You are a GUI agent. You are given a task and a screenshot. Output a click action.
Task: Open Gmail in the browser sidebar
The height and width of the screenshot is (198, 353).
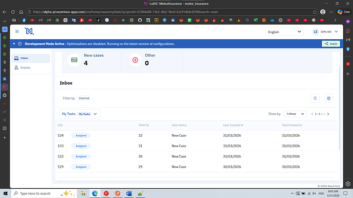[x=348, y=40]
